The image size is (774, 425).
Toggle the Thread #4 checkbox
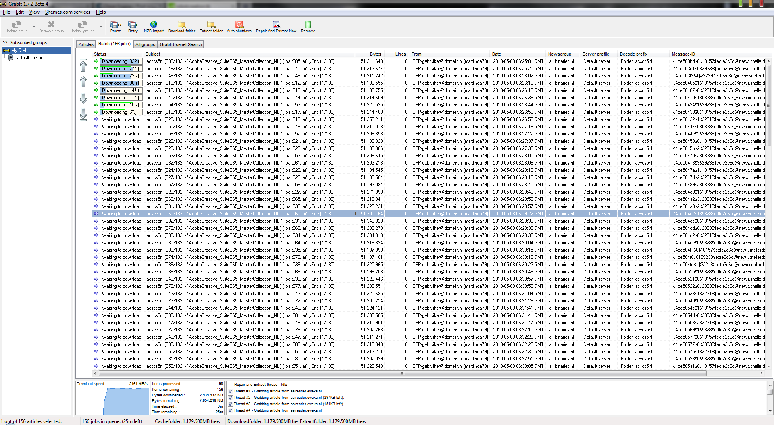pos(230,410)
